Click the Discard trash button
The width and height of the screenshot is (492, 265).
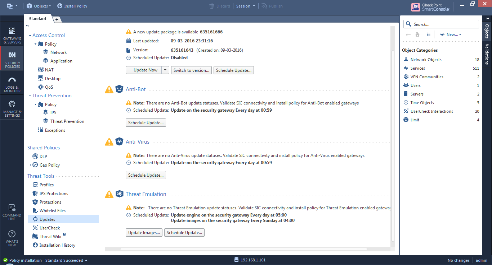coord(220,6)
